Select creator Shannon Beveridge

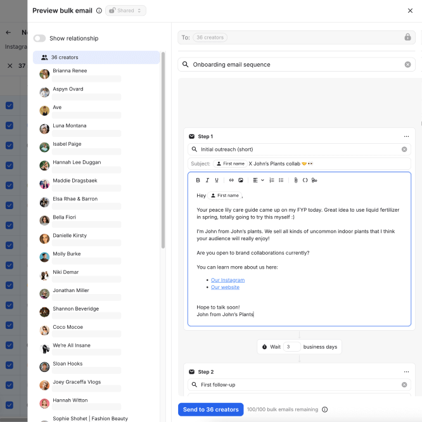pyautogui.click(x=96, y=312)
